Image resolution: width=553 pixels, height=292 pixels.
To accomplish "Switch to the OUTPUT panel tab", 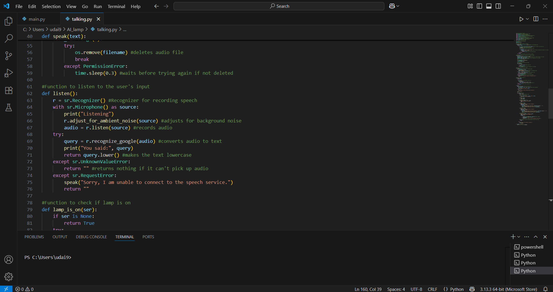I will pos(60,237).
